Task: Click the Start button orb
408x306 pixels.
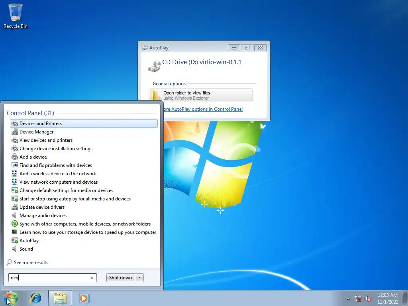Action: pos(10,298)
